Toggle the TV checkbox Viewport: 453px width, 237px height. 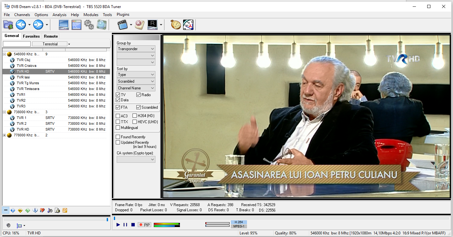(x=118, y=95)
